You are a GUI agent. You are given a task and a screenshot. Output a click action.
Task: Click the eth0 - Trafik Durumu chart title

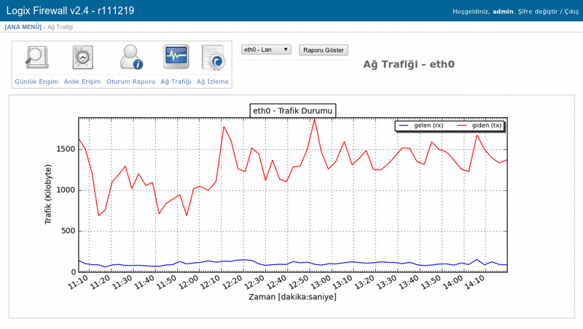[x=293, y=111]
